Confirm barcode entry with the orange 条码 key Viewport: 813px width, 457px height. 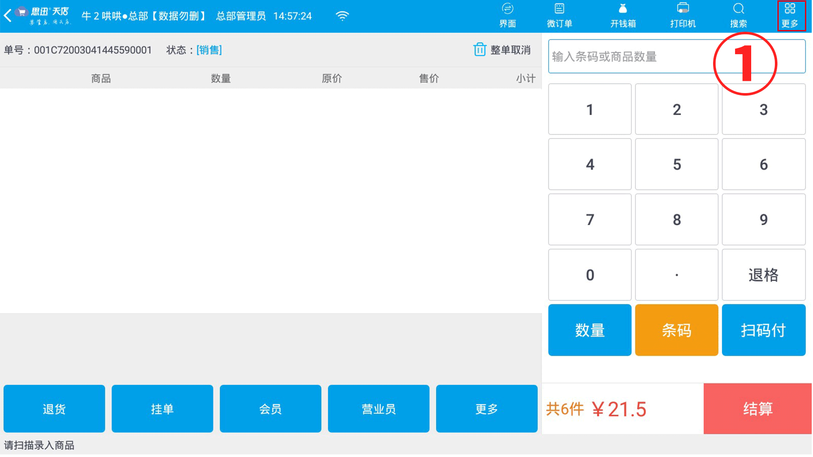click(x=677, y=330)
